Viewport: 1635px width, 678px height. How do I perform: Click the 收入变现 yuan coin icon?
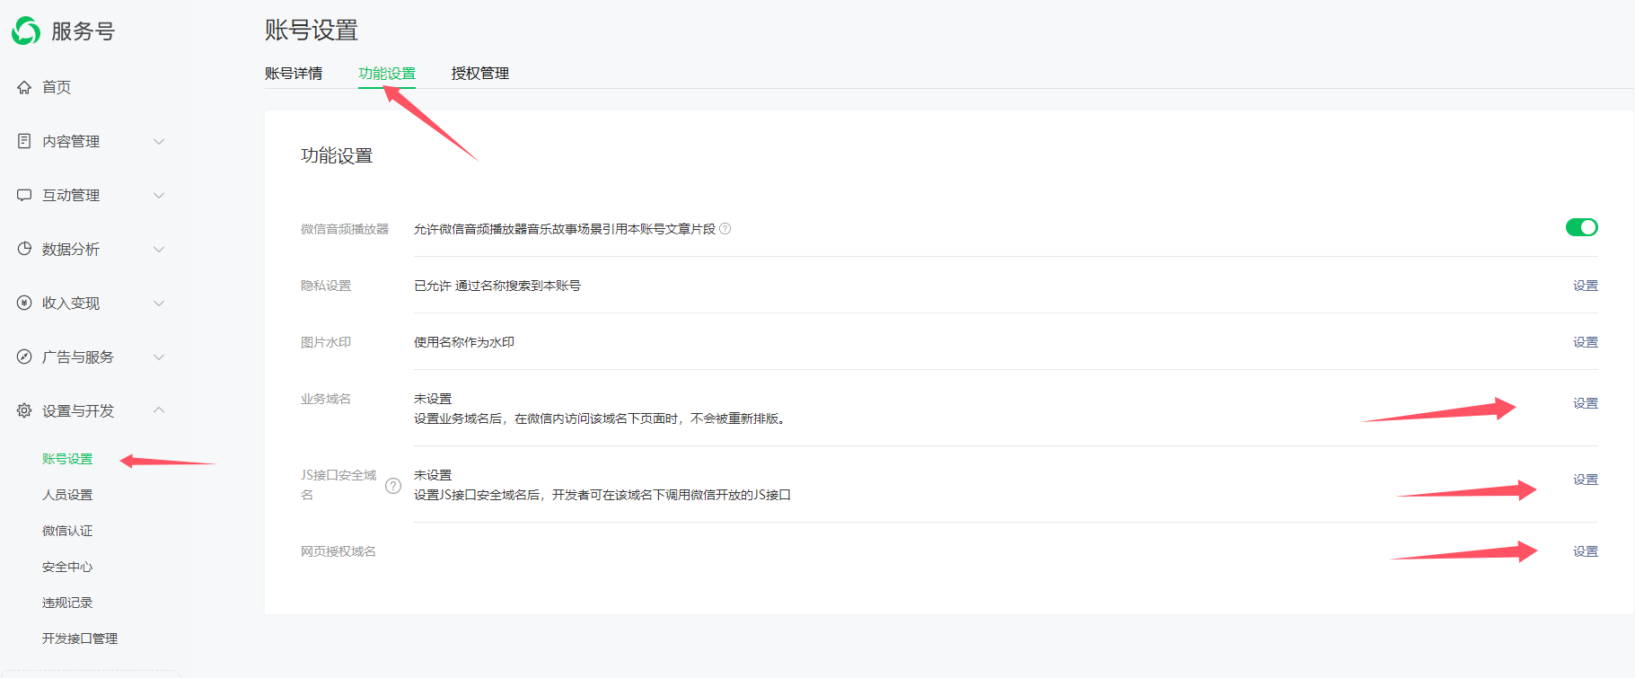24,303
